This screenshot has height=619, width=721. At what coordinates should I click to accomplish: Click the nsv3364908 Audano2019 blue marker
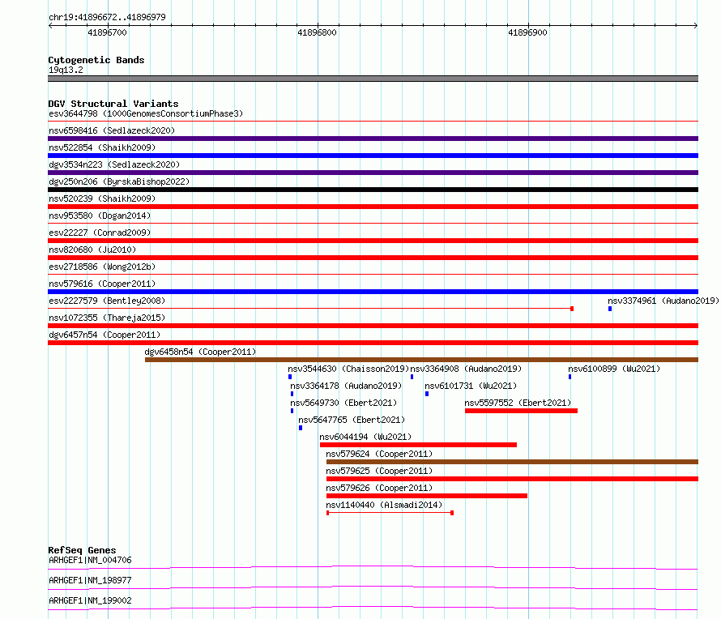point(412,377)
